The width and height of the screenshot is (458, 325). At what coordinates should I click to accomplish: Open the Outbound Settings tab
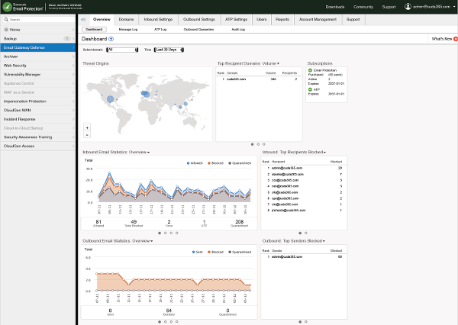tap(199, 19)
